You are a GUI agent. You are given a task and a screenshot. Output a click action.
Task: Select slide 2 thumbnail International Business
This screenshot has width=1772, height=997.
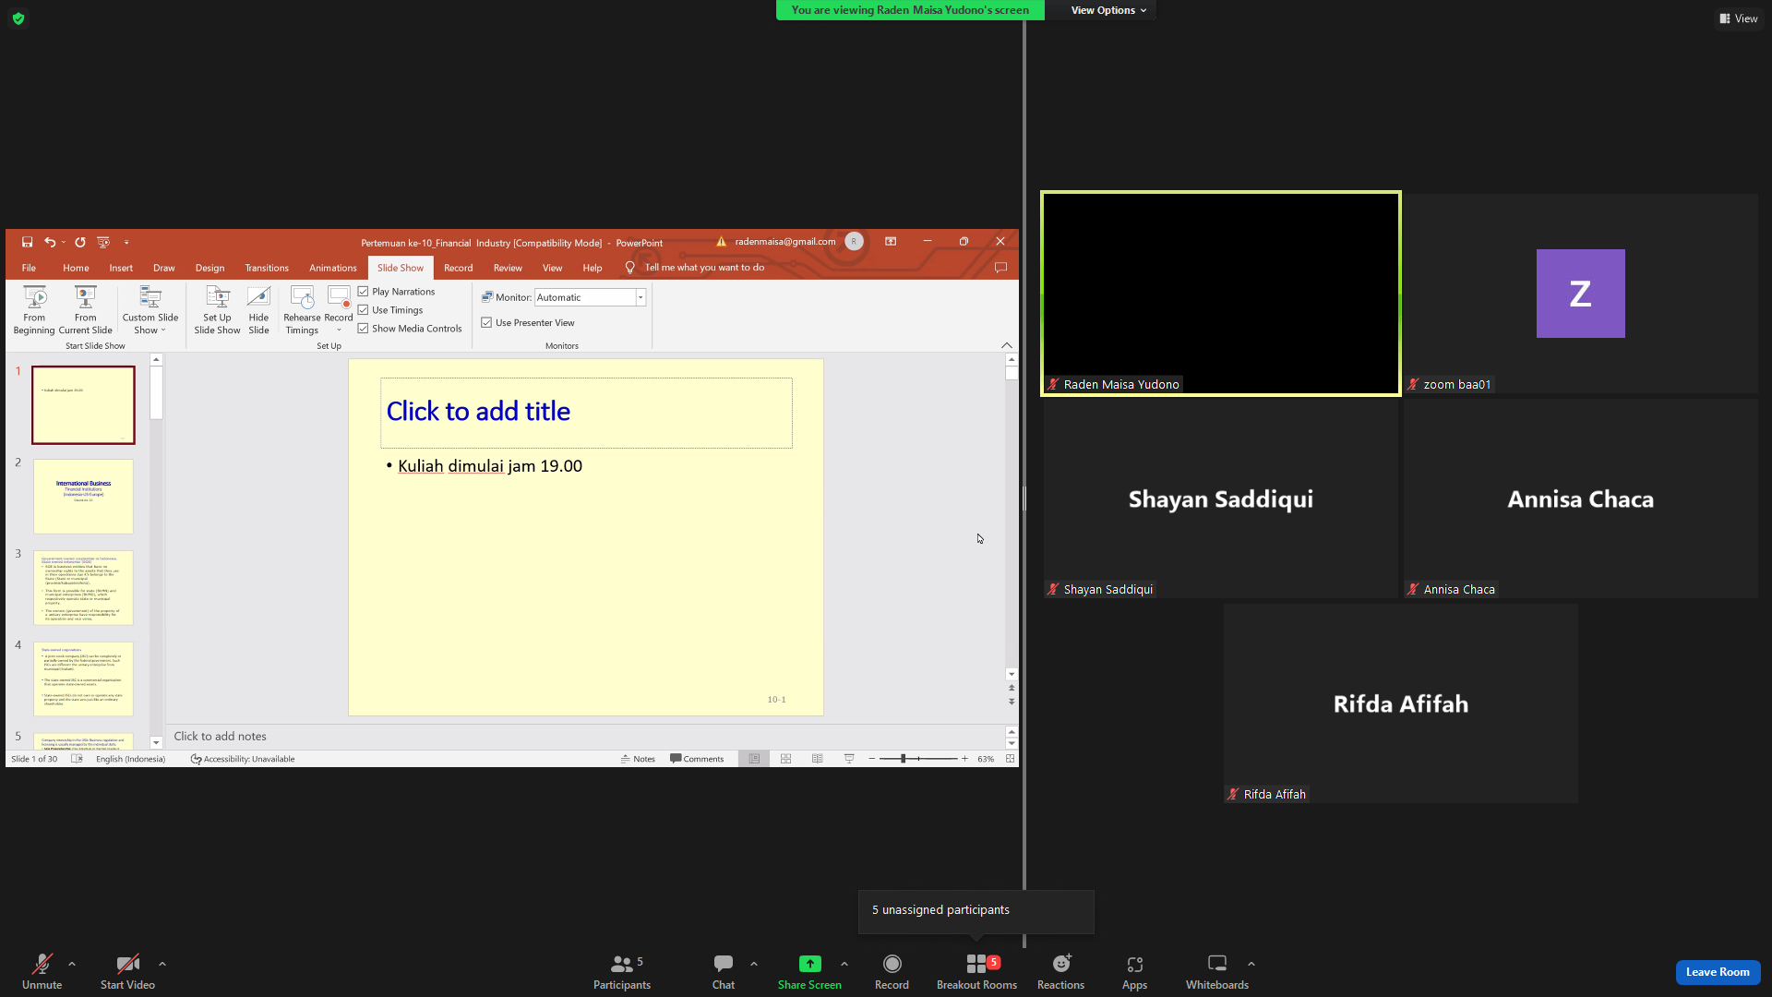coord(83,497)
